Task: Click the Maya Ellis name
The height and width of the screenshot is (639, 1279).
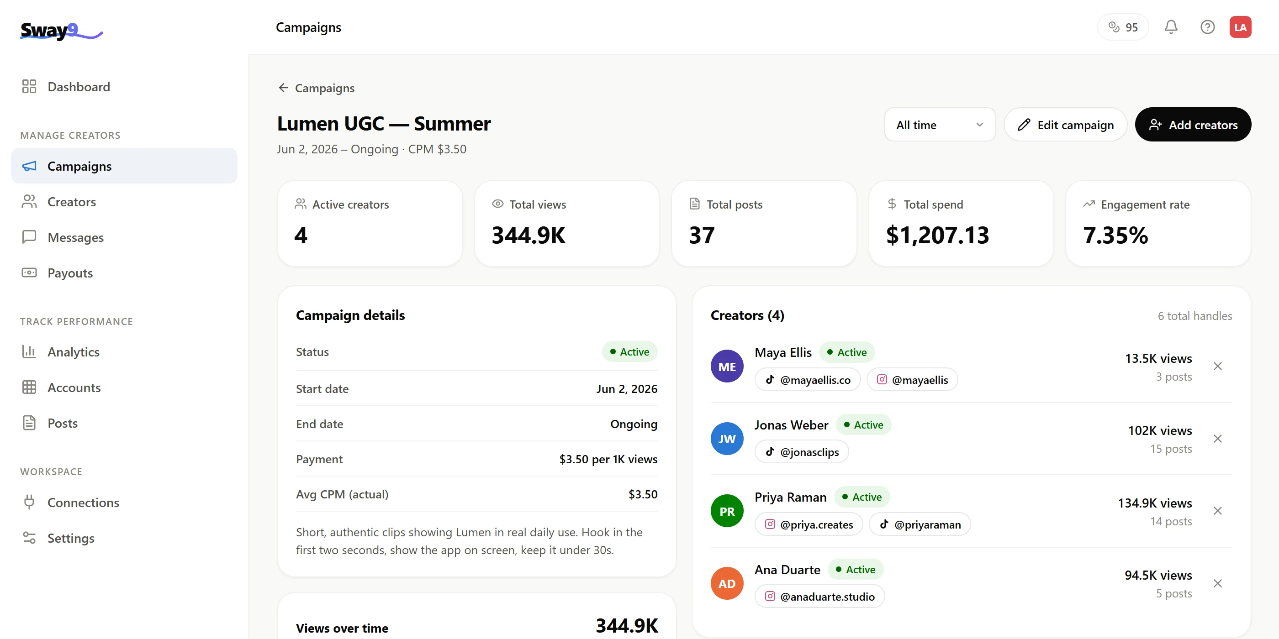Action: (783, 352)
